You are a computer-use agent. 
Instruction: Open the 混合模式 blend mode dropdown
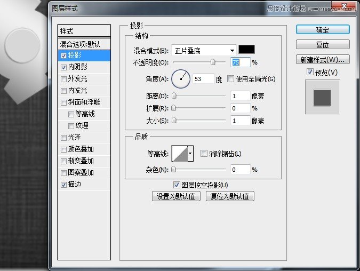[204, 51]
